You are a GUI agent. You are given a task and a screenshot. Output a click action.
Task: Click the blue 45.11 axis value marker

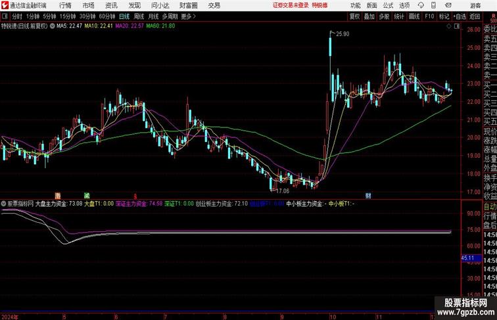(x=471, y=258)
